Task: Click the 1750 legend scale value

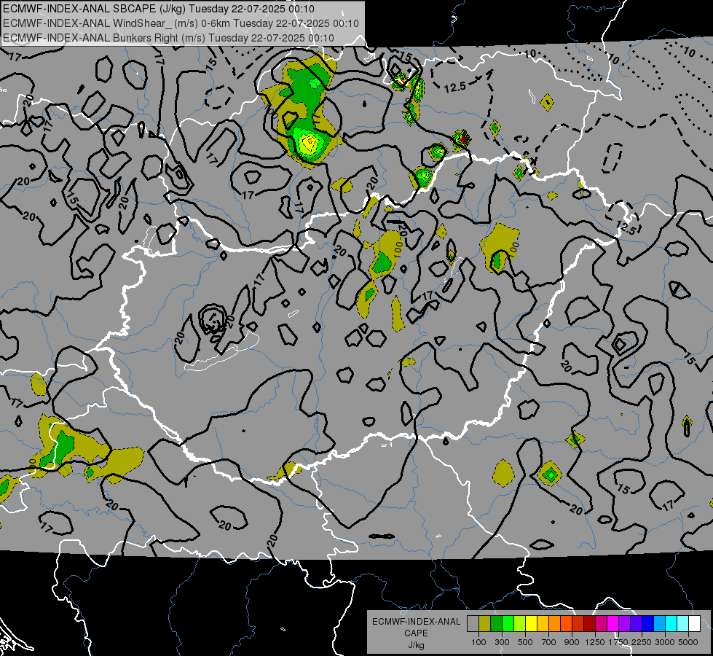Action: pyautogui.click(x=618, y=642)
